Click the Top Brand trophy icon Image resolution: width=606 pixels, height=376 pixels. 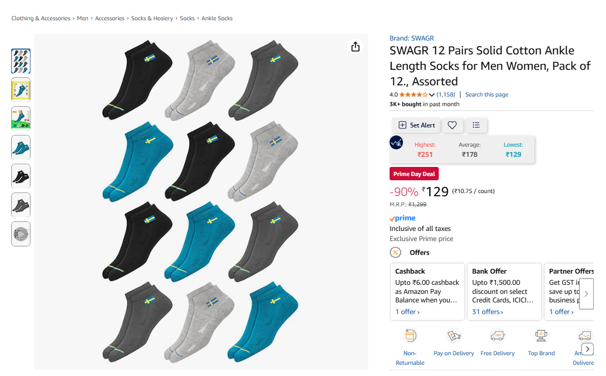pyautogui.click(x=541, y=335)
